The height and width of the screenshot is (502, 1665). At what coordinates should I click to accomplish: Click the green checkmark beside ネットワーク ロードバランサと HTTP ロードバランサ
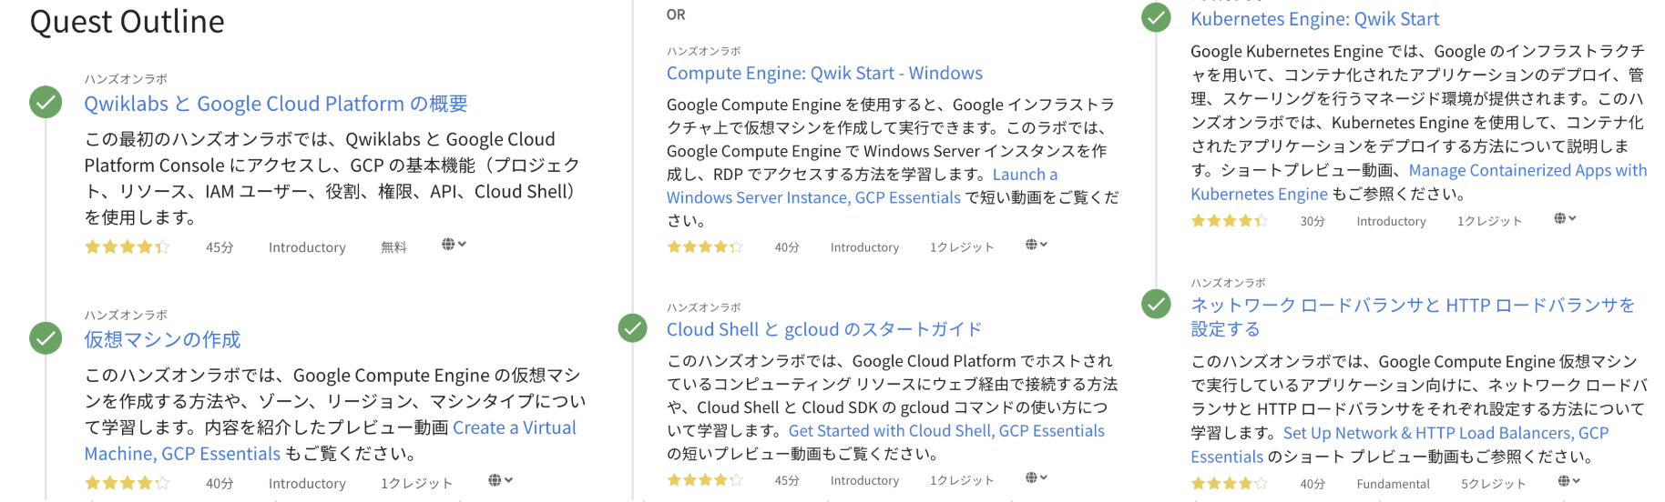click(x=1157, y=304)
